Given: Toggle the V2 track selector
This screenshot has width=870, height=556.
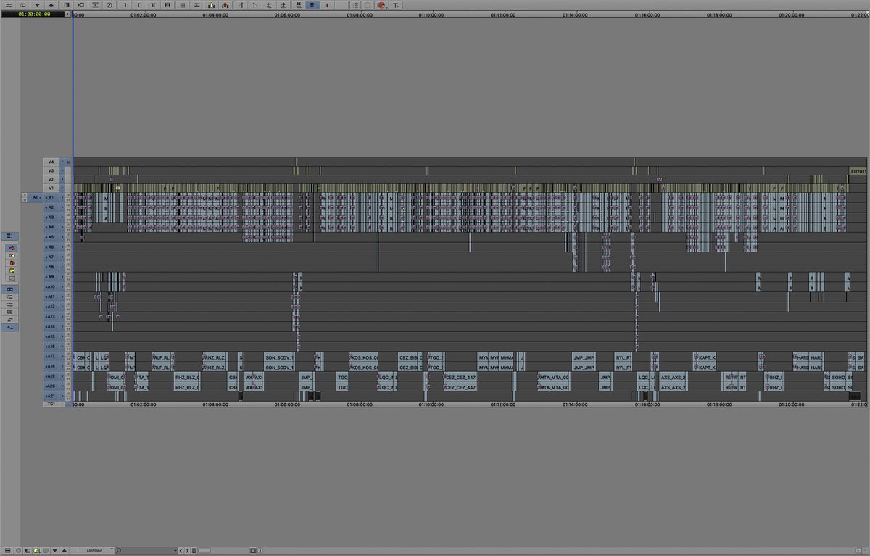Looking at the screenshot, I should tap(51, 179).
